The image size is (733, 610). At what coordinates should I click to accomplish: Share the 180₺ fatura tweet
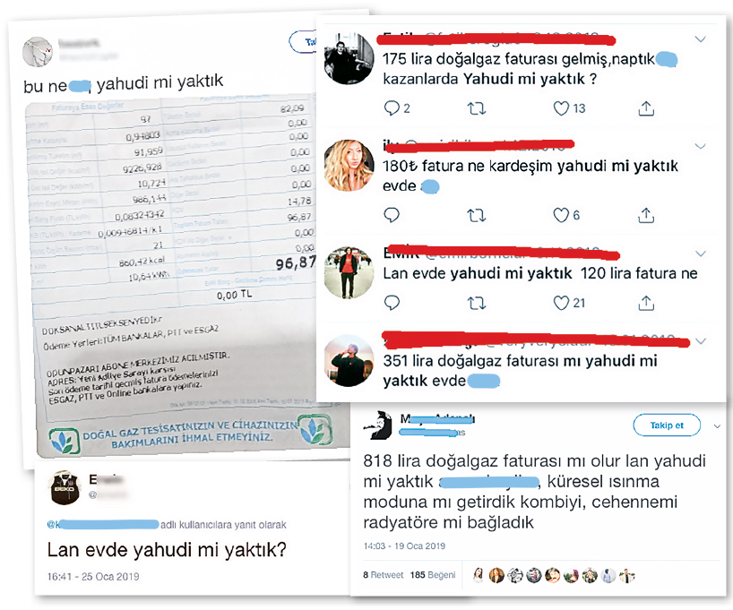[x=646, y=215]
